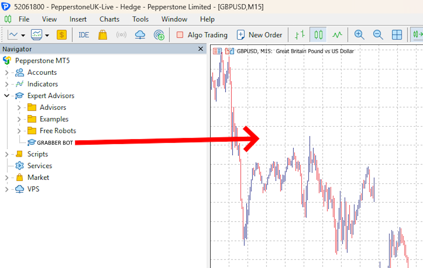423x268 pixels.
Task: Collapse the Expert Advisors node
Action: coord(7,96)
